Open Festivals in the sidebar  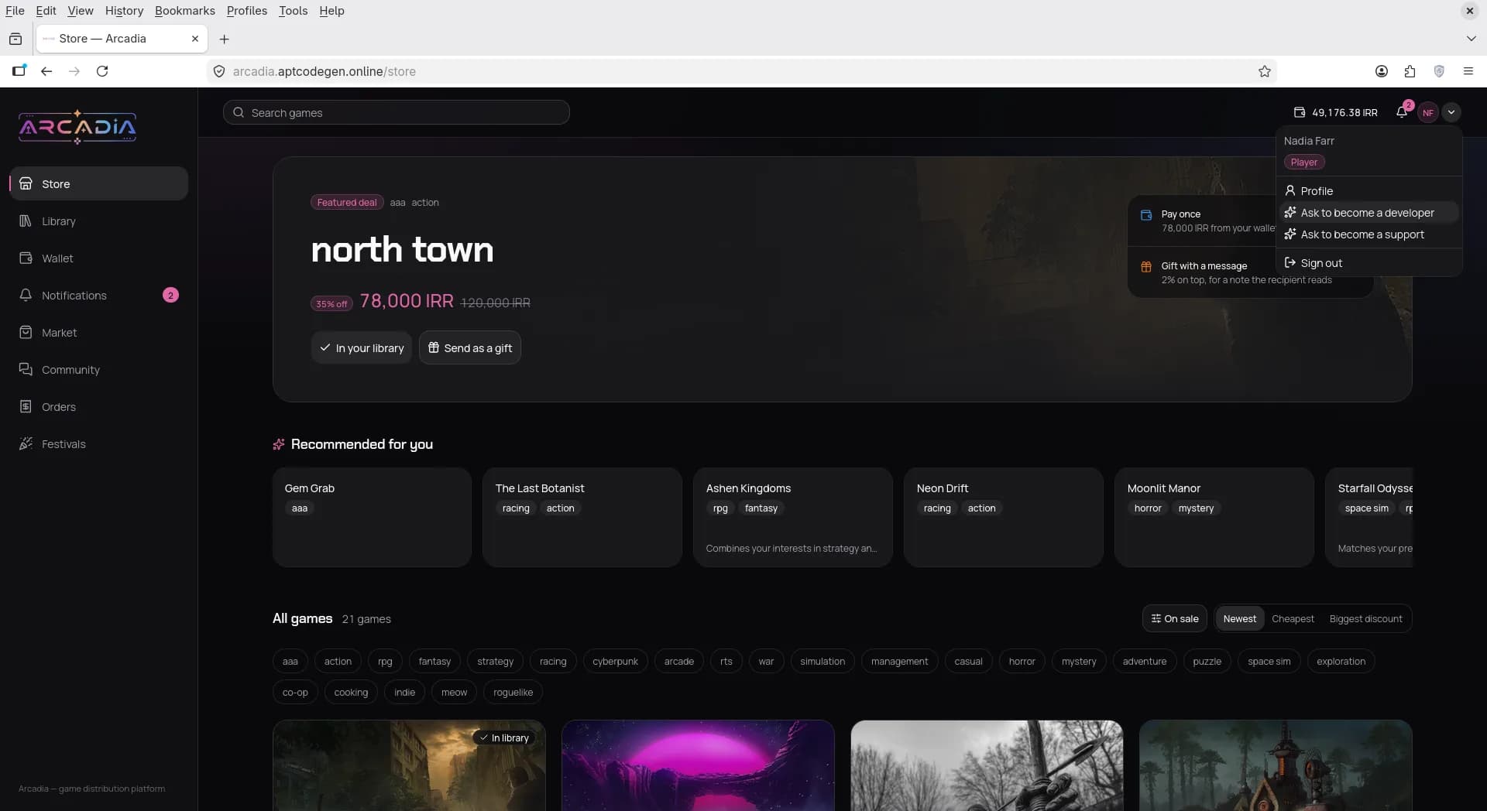[x=99, y=444]
